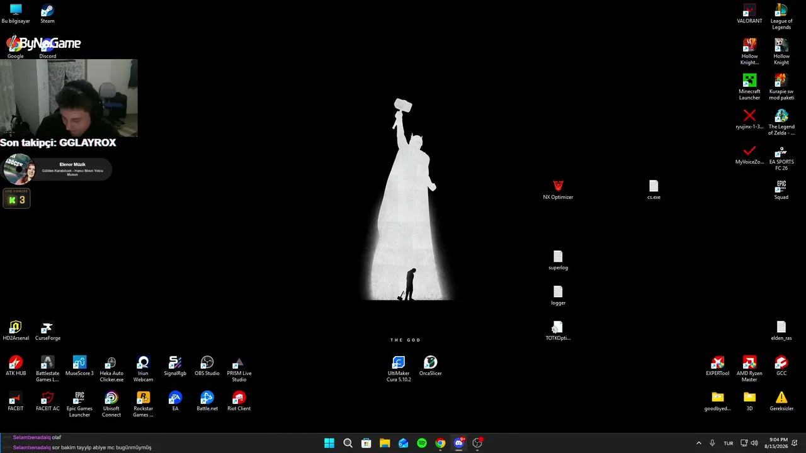Image resolution: width=806 pixels, height=453 pixels.
Task: Click the microphone tray icon
Action: coord(712,443)
